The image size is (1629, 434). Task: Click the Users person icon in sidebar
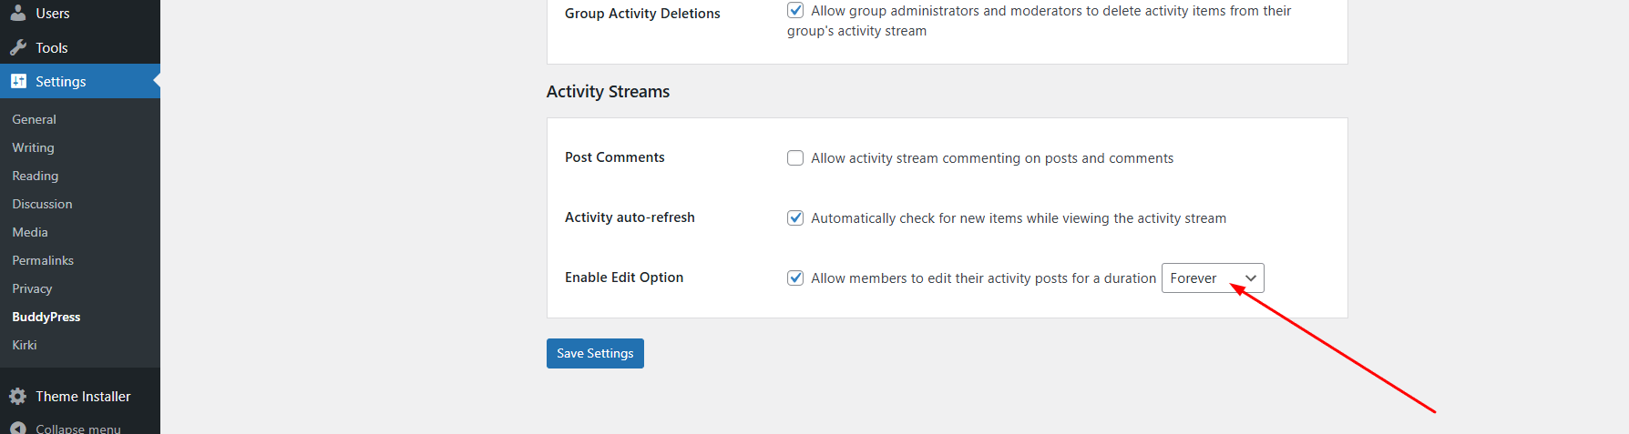pyautogui.click(x=18, y=13)
